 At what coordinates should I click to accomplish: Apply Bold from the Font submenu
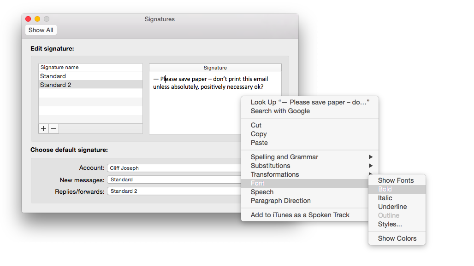tap(397, 189)
